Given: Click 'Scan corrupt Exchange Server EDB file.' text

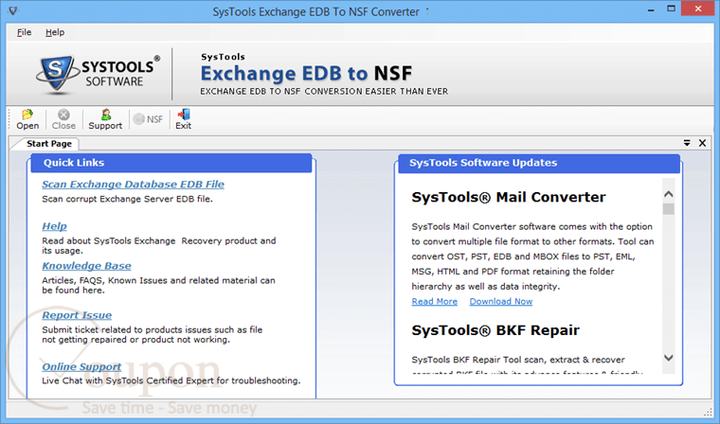Looking at the screenshot, I should (127, 199).
